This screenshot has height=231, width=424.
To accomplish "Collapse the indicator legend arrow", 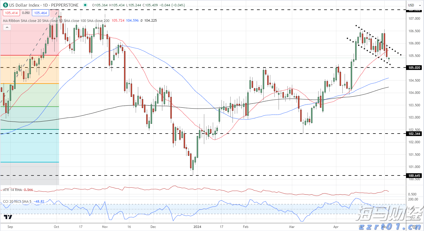I will click(7, 27).
